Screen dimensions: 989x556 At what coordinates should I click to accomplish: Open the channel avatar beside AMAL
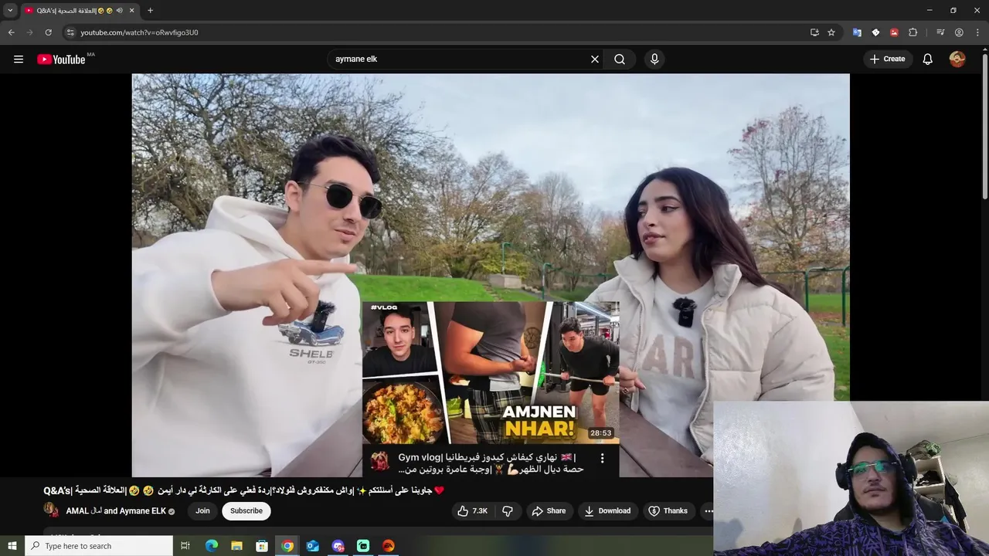(51, 510)
